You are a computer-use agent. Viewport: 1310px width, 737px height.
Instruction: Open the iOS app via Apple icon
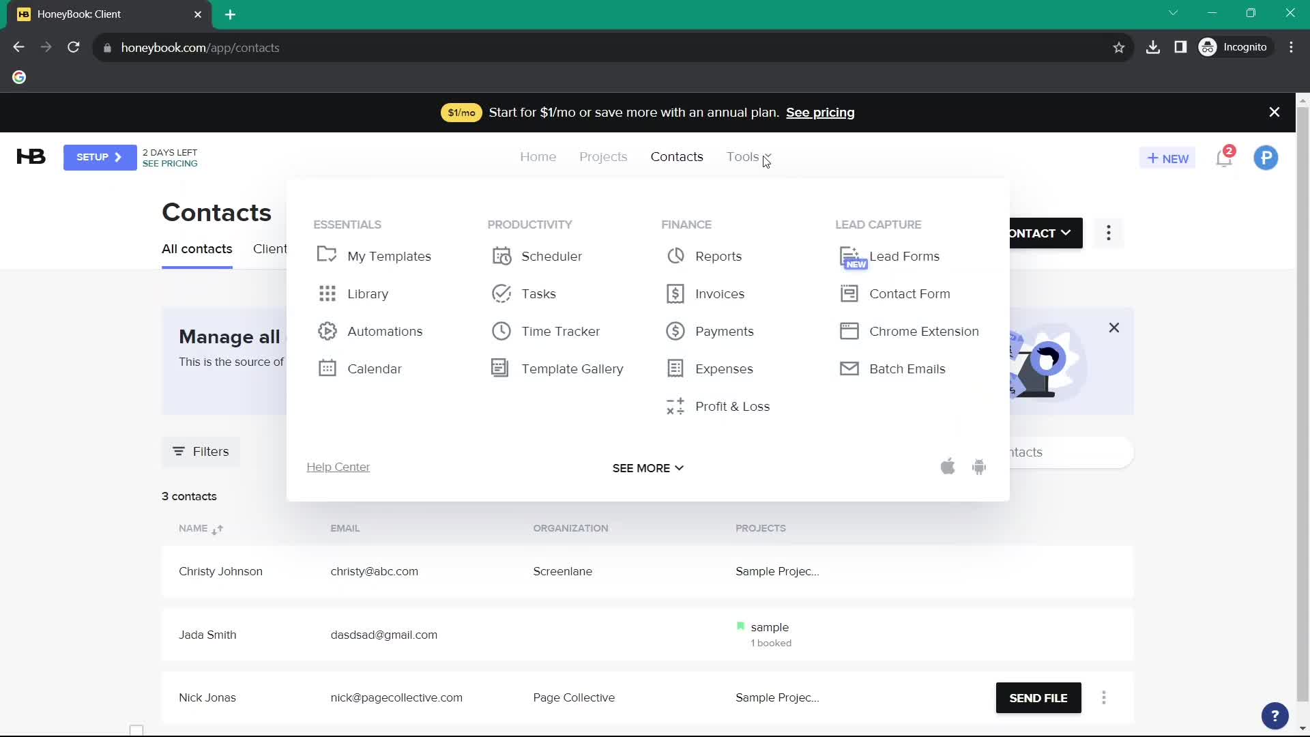(948, 467)
